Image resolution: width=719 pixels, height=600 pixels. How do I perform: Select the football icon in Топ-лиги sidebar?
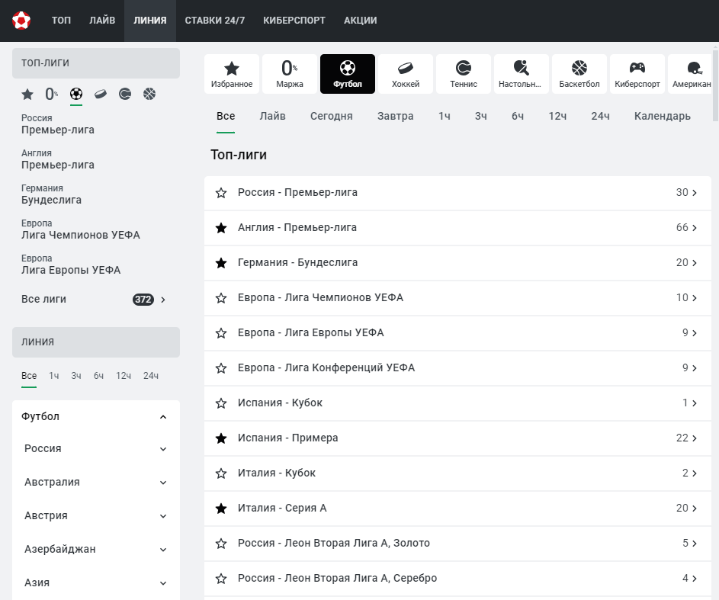click(x=76, y=95)
